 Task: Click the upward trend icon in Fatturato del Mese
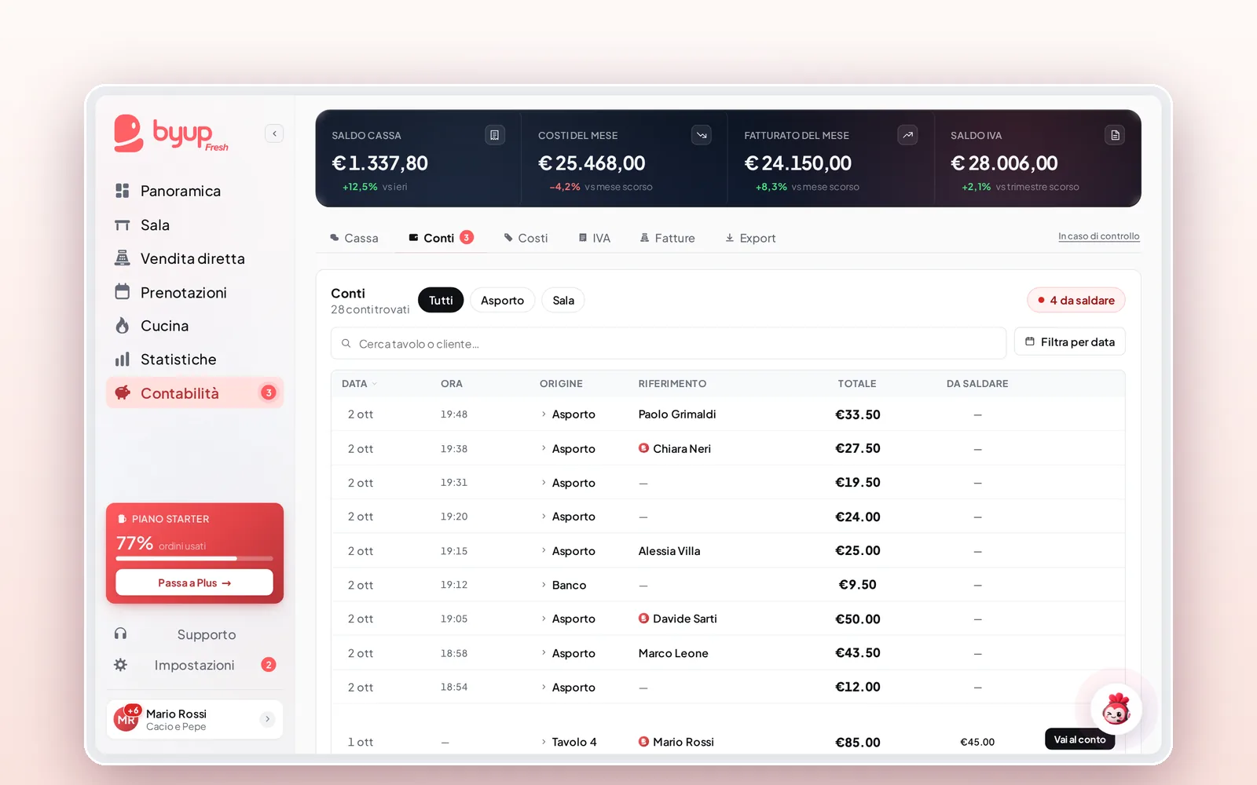907,135
